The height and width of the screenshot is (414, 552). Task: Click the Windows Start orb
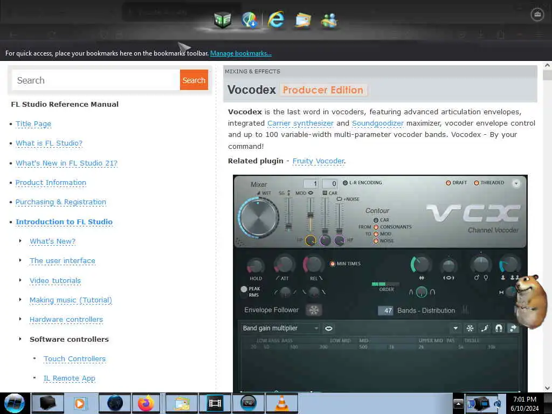click(14, 403)
